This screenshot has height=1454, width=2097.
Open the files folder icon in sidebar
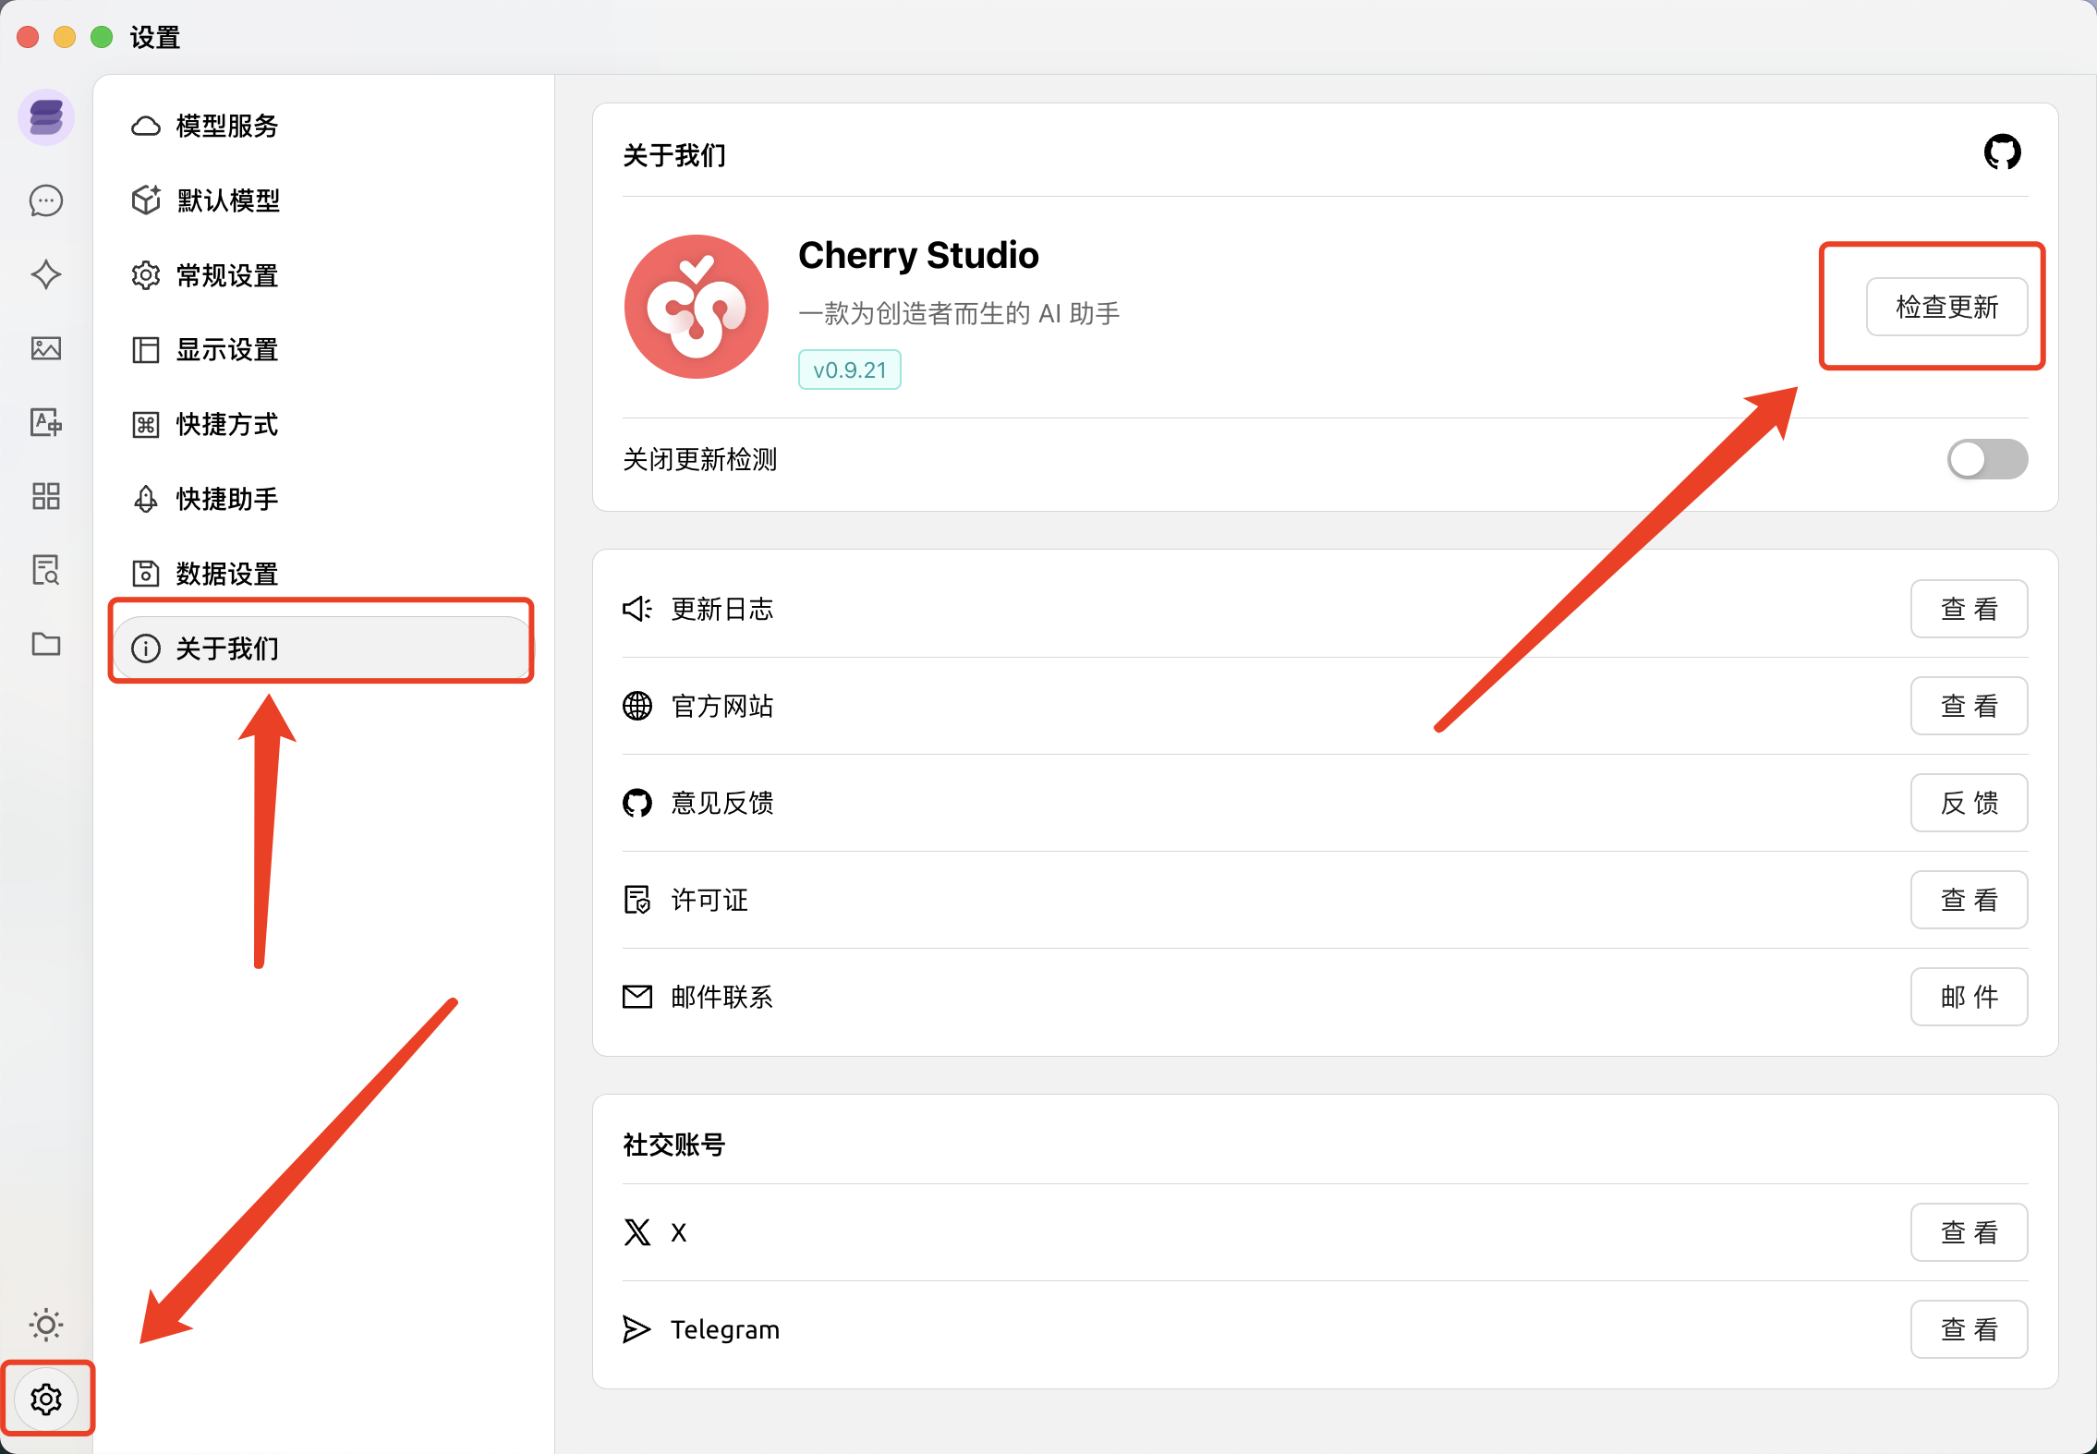[46, 644]
